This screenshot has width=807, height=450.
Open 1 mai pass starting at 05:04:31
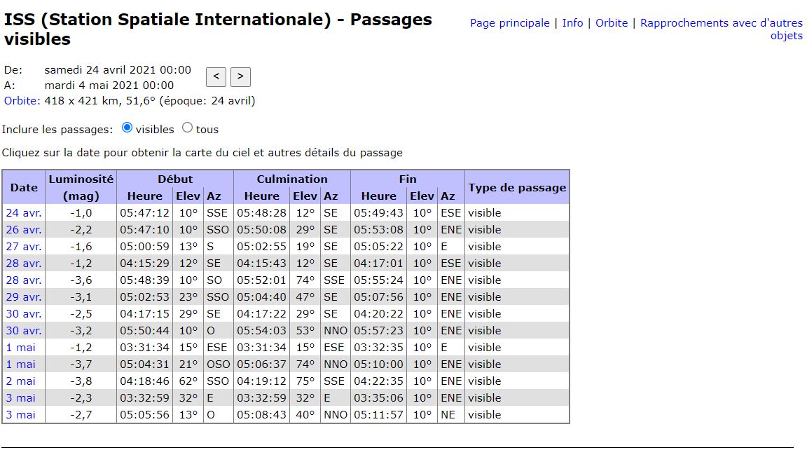(20, 364)
